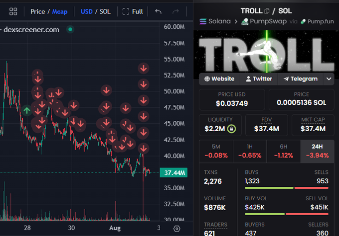This screenshot has width=339, height=236.
Task: Click the FDV $37.4M box
Action: [x=267, y=125]
